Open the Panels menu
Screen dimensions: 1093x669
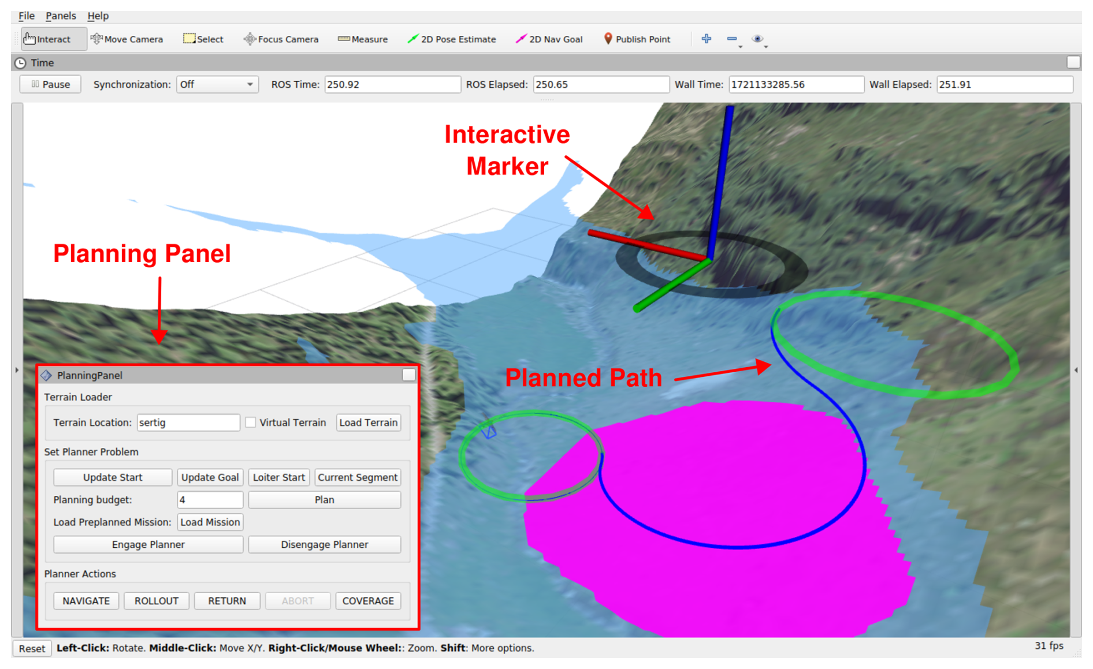[61, 16]
